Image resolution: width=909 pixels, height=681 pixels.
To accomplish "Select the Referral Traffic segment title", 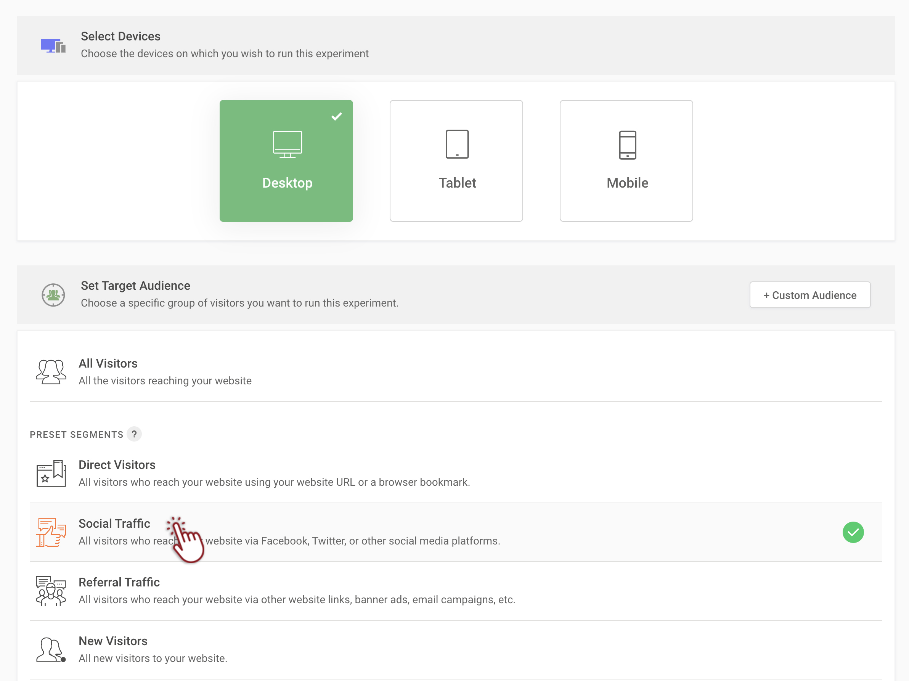I will 119,582.
